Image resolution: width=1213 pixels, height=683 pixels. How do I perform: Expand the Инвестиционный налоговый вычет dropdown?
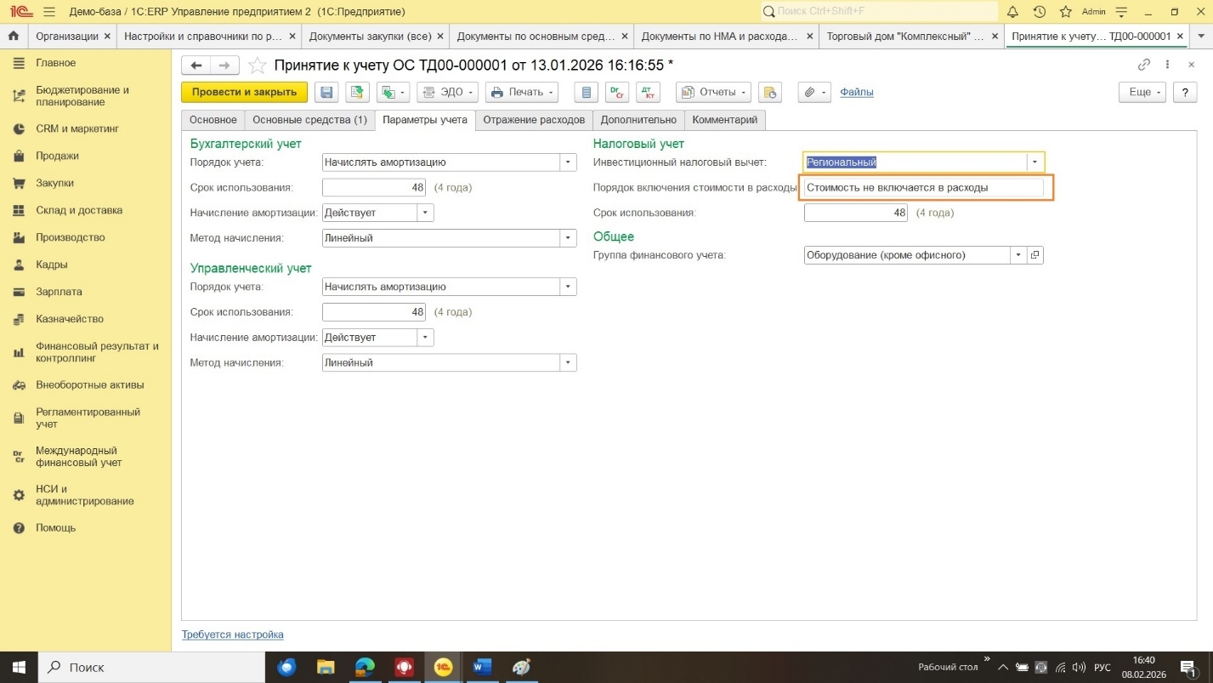pyautogui.click(x=1034, y=162)
